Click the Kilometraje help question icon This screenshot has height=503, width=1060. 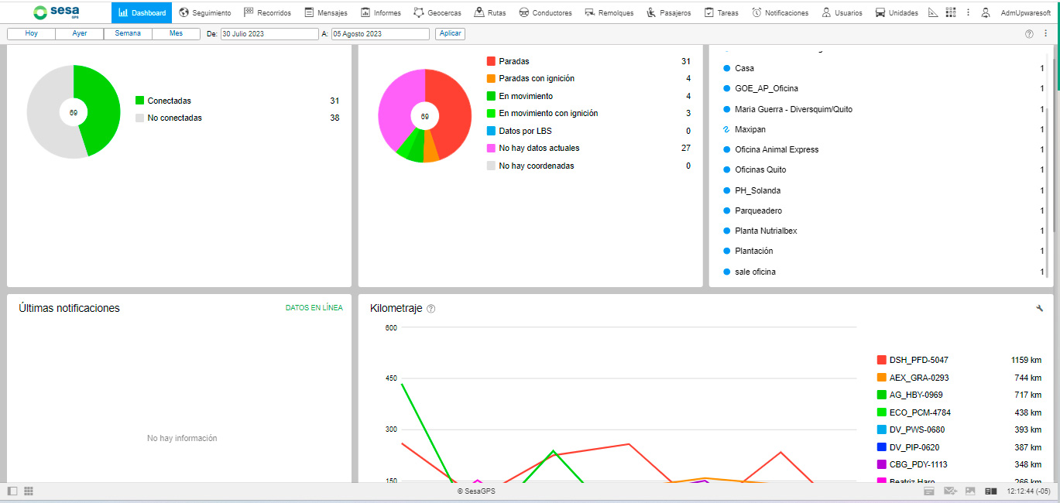point(431,309)
